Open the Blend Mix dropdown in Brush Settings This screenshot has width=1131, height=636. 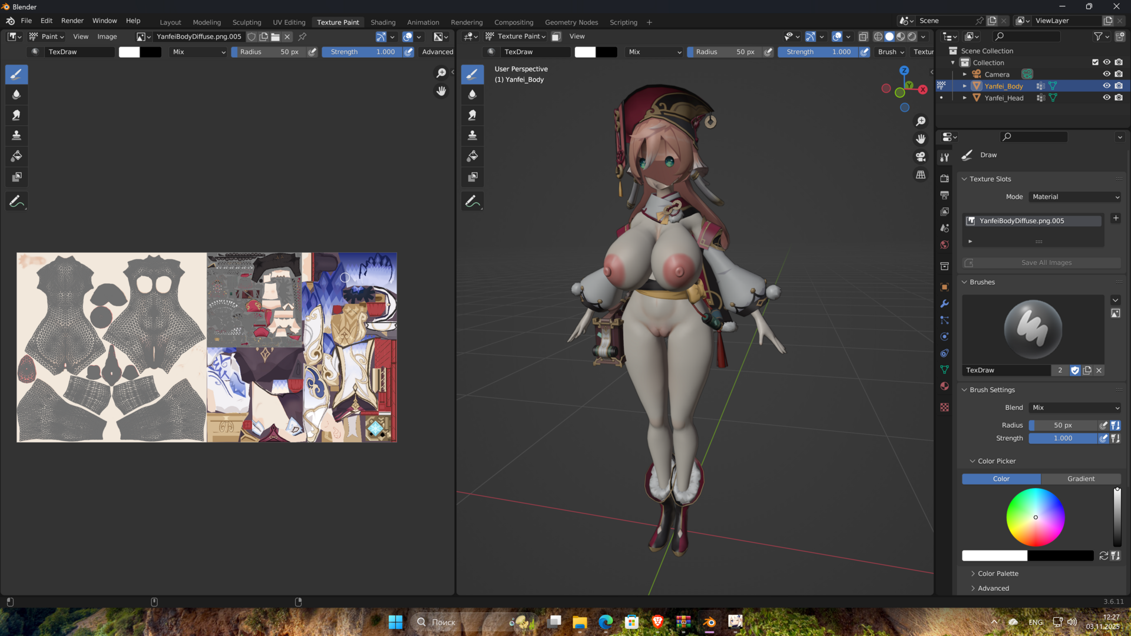(1075, 408)
